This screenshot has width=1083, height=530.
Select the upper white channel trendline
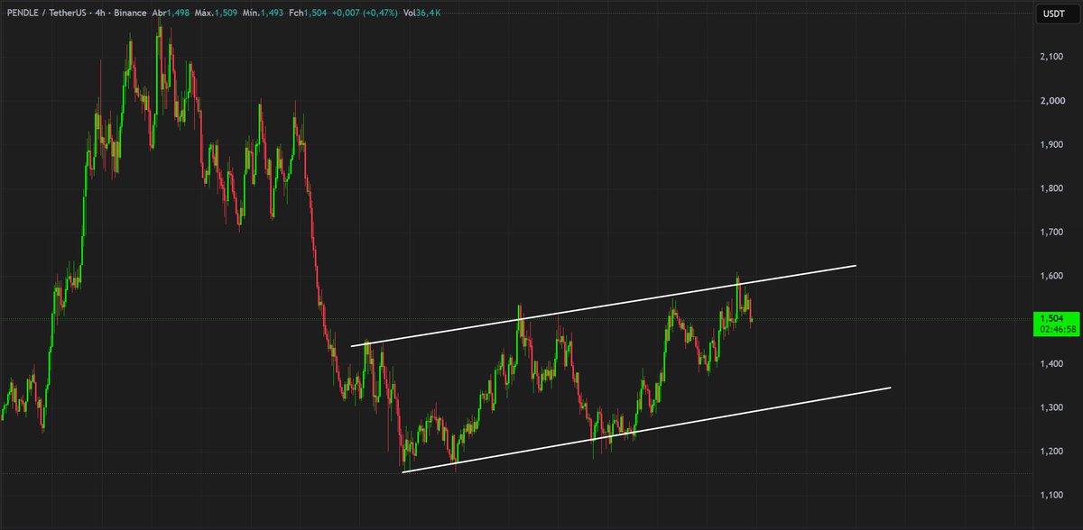tap(603, 306)
